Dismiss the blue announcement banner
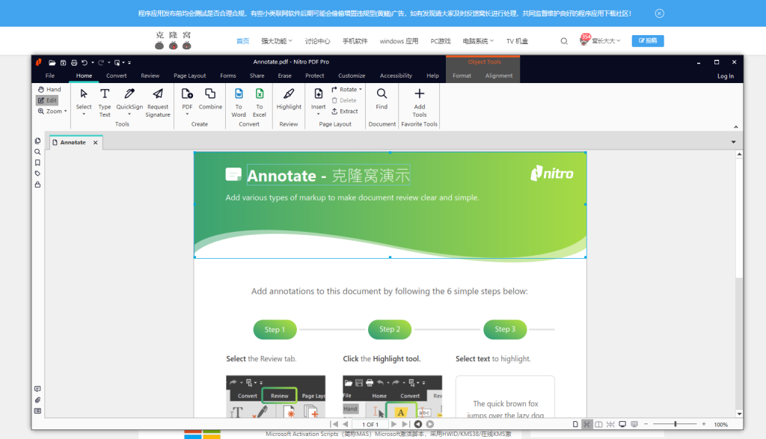The image size is (766, 439). click(660, 13)
